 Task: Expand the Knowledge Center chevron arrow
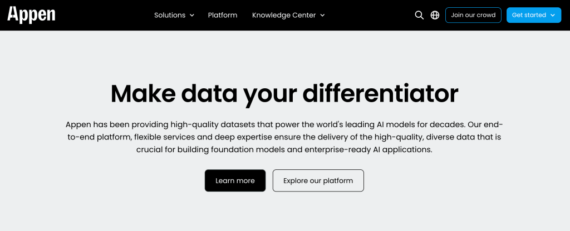(x=322, y=16)
